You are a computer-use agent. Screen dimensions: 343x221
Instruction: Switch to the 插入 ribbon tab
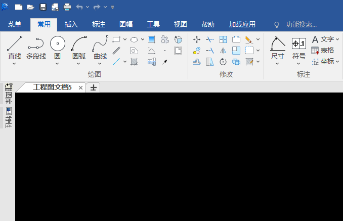click(71, 24)
